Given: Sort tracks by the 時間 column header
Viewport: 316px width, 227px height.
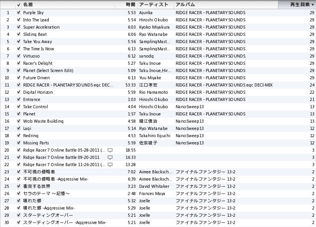Looking at the screenshot, I should click(x=130, y=5).
